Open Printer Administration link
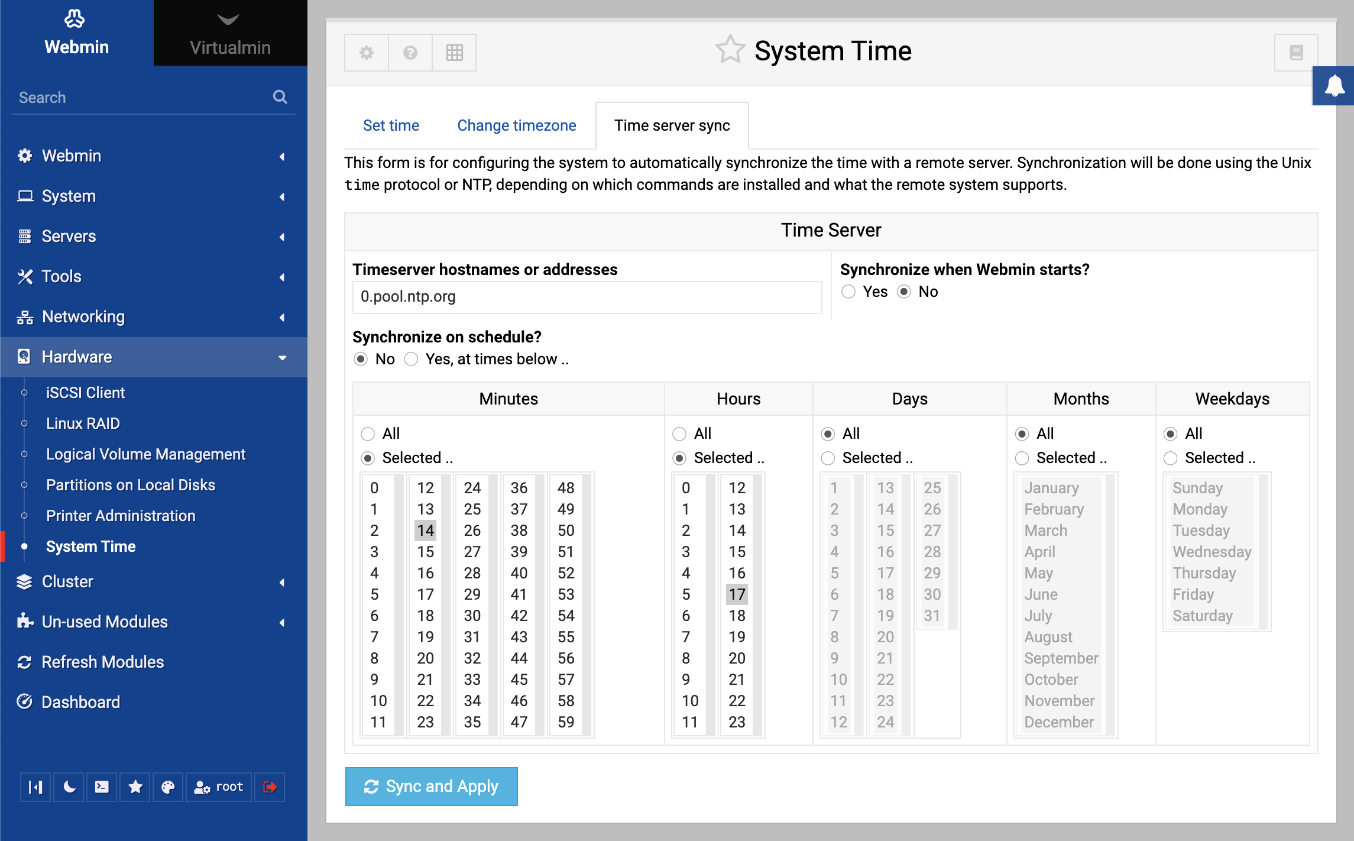Screen dimensions: 1354x841 (x=121, y=516)
